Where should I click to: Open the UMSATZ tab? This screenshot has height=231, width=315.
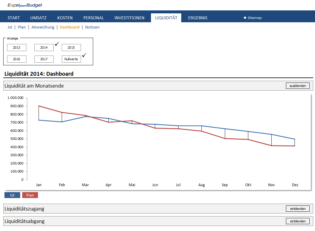point(39,18)
